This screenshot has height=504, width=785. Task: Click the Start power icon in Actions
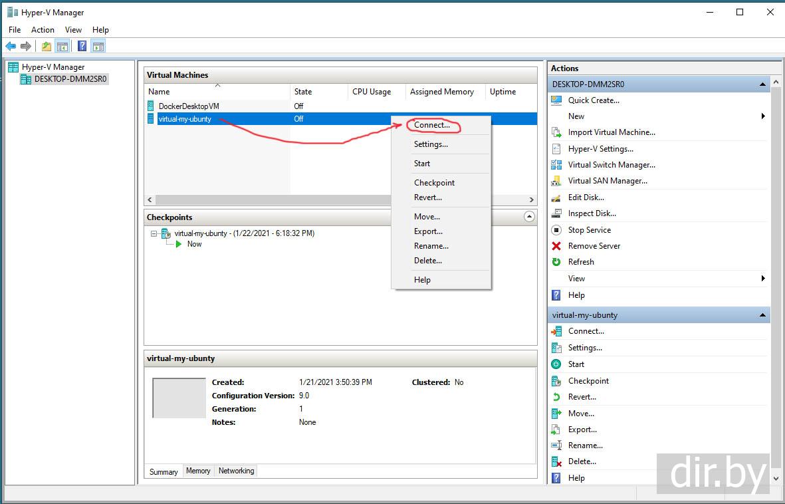pyautogui.click(x=556, y=364)
